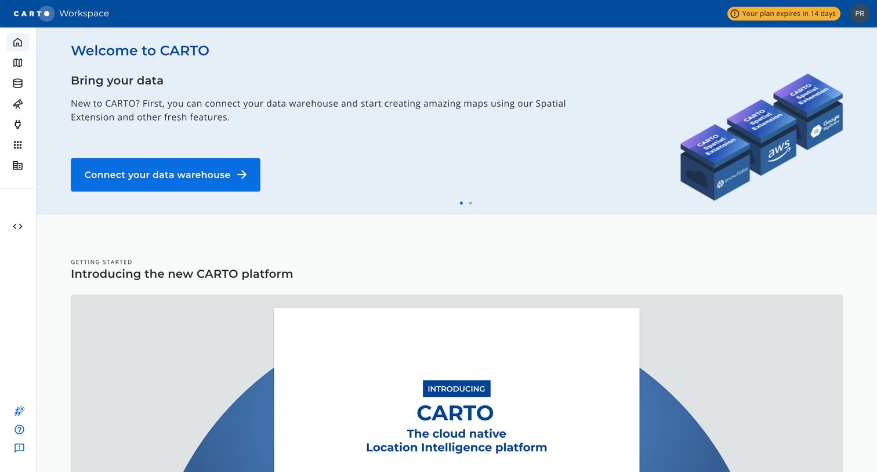Open the Organization building icon
The width and height of the screenshot is (877, 472).
(x=18, y=166)
